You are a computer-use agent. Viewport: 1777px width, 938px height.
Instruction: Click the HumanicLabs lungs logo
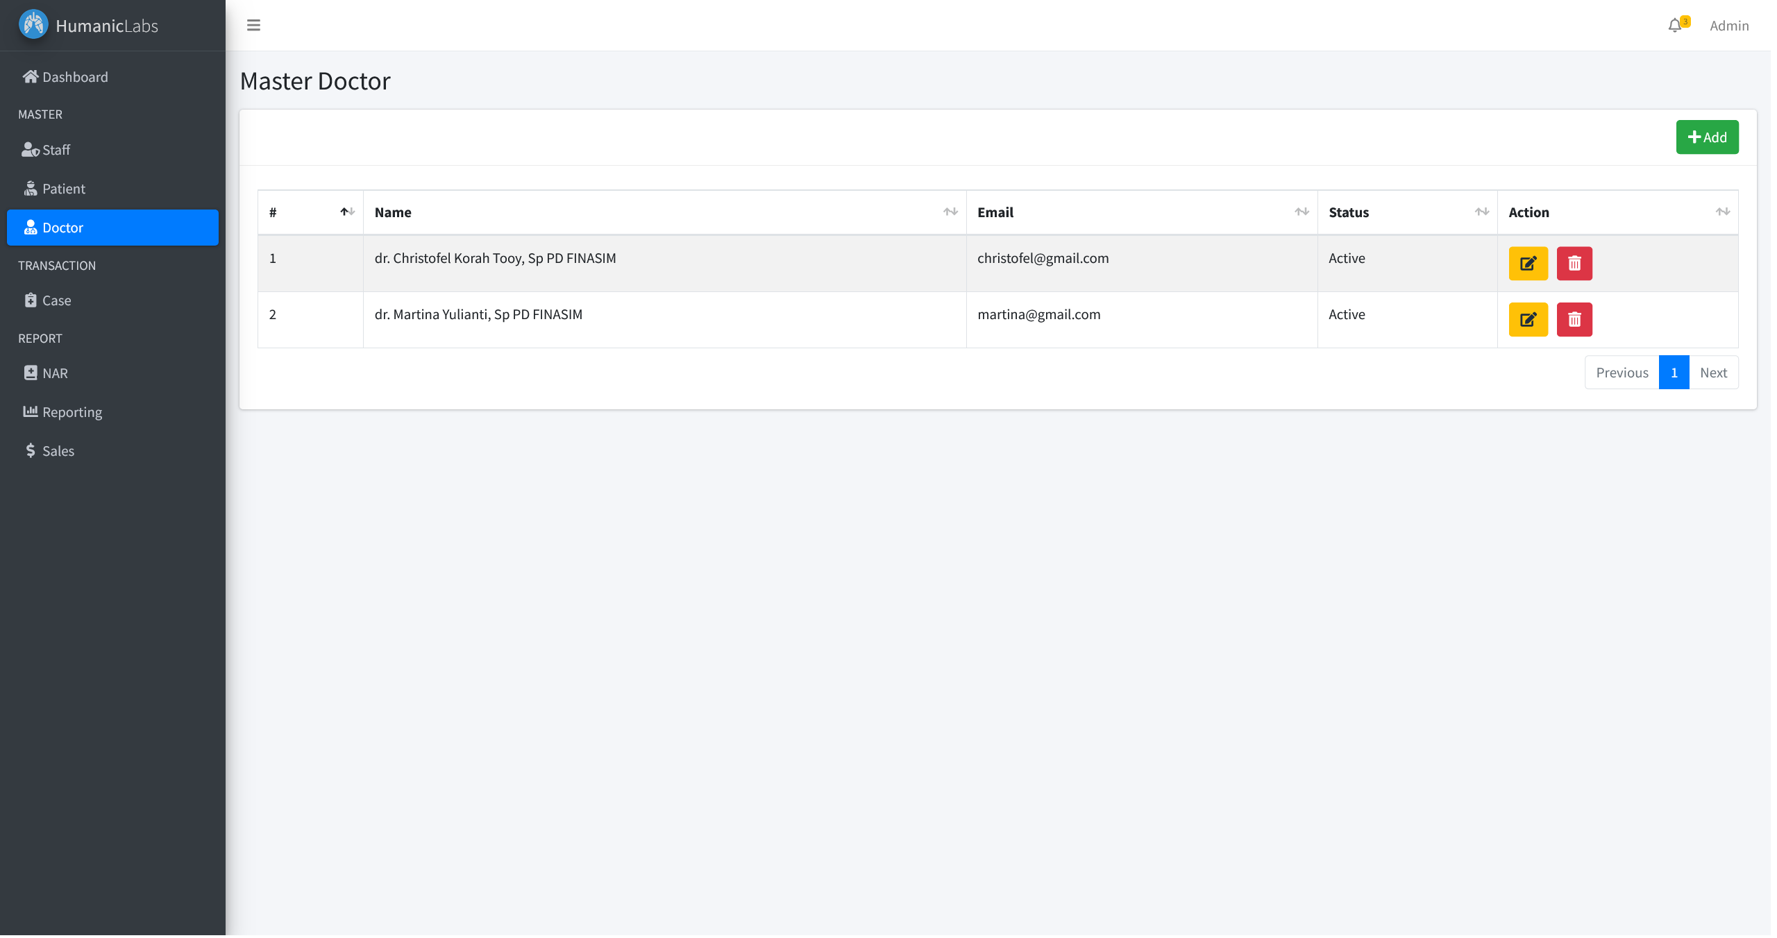(33, 25)
